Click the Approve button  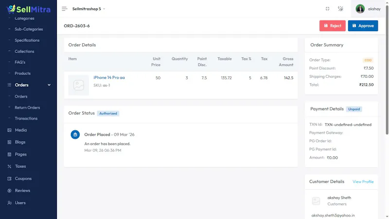click(x=363, y=26)
